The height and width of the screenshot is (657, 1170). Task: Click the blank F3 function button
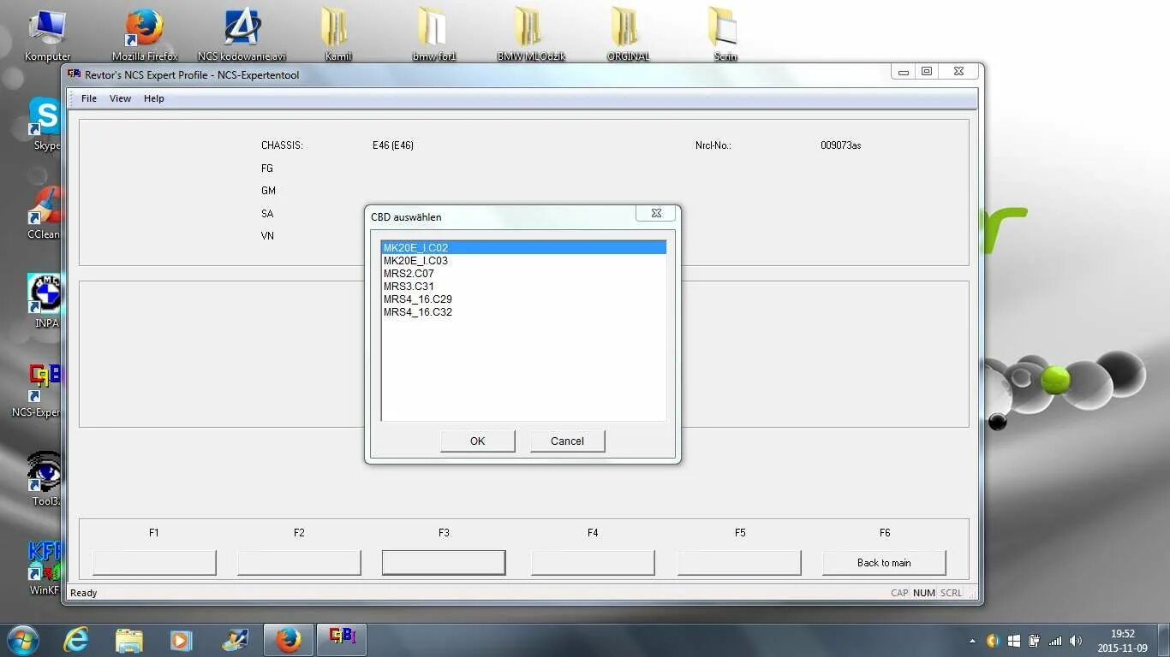click(x=444, y=562)
